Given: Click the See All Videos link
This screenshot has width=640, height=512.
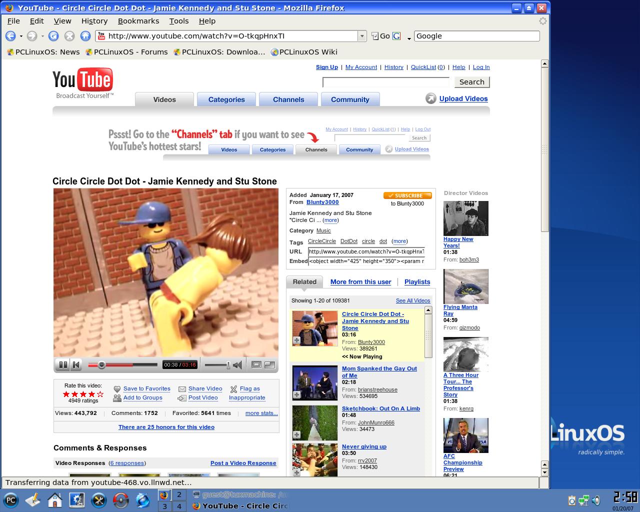Looking at the screenshot, I should (413, 300).
